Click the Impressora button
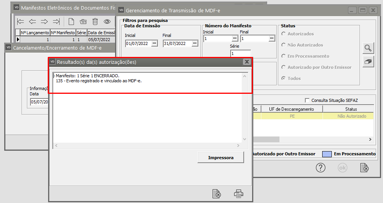This screenshot has height=203, width=383. coord(221,158)
